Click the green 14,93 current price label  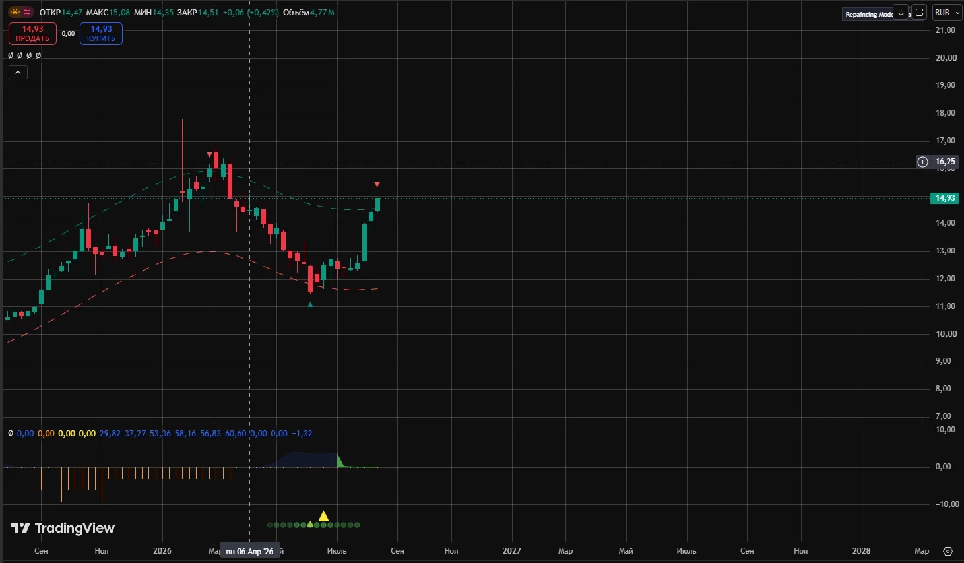pyautogui.click(x=945, y=198)
